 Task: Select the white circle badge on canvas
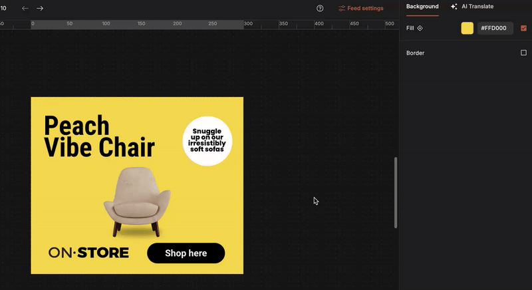point(207,140)
